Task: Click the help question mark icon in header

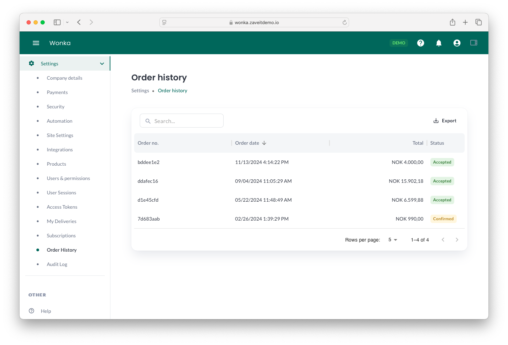Action: coord(421,43)
